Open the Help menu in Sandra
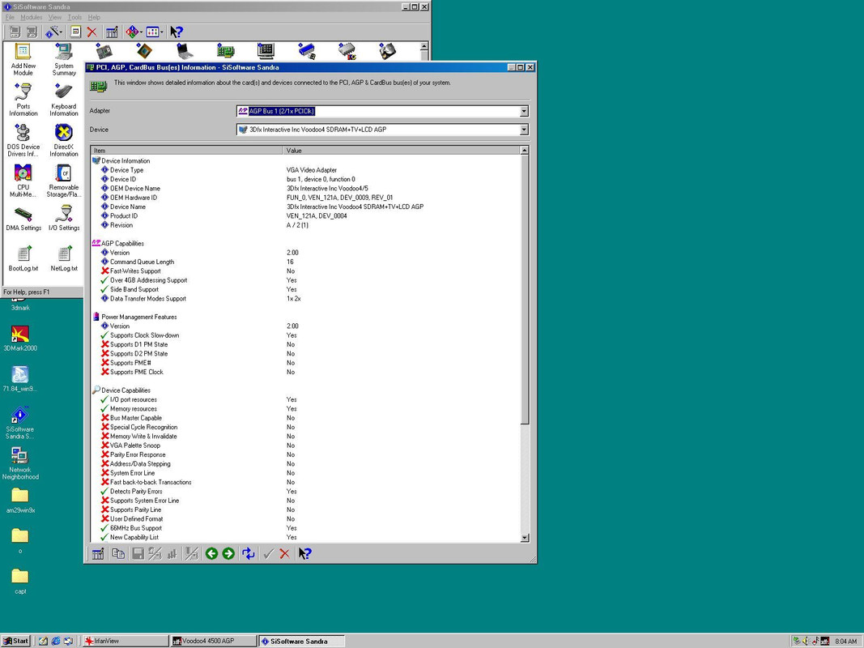Image resolution: width=864 pixels, height=648 pixels. tap(94, 18)
